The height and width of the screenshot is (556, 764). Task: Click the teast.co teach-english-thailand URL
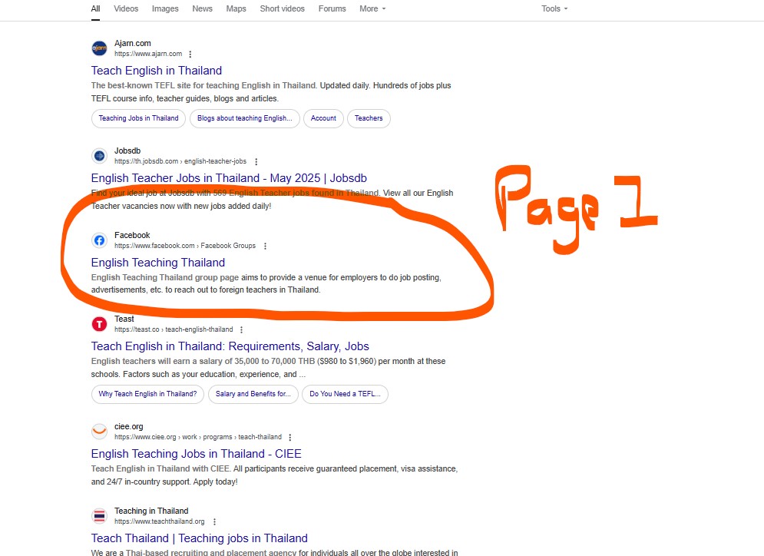tap(174, 330)
